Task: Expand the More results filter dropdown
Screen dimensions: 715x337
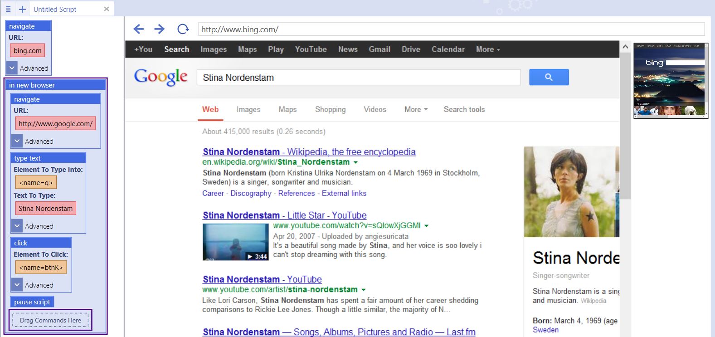Action: coord(416,109)
